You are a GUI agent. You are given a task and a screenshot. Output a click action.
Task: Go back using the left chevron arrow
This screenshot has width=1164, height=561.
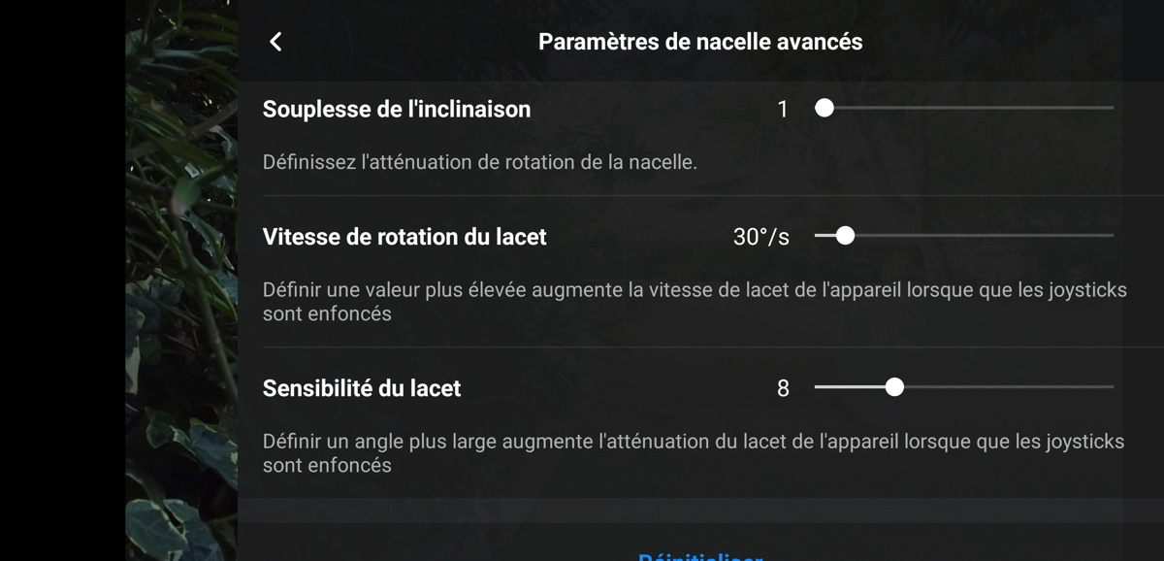[275, 42]
